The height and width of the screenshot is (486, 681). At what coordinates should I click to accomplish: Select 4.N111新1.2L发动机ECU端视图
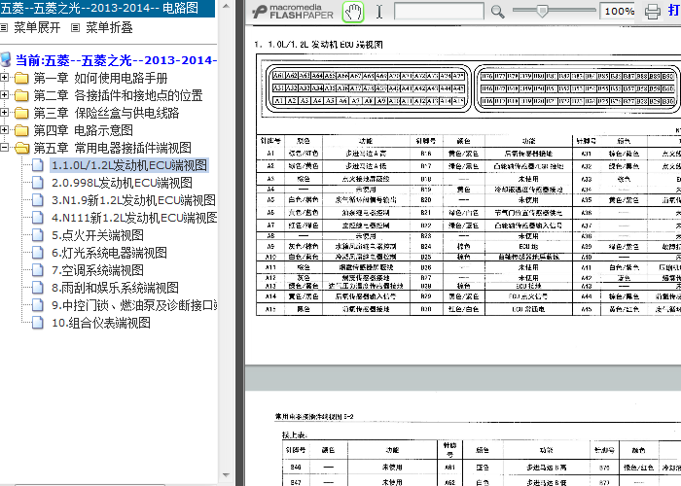click(134, 218)
